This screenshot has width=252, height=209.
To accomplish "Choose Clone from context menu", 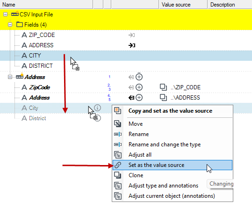I will [173, 175].
